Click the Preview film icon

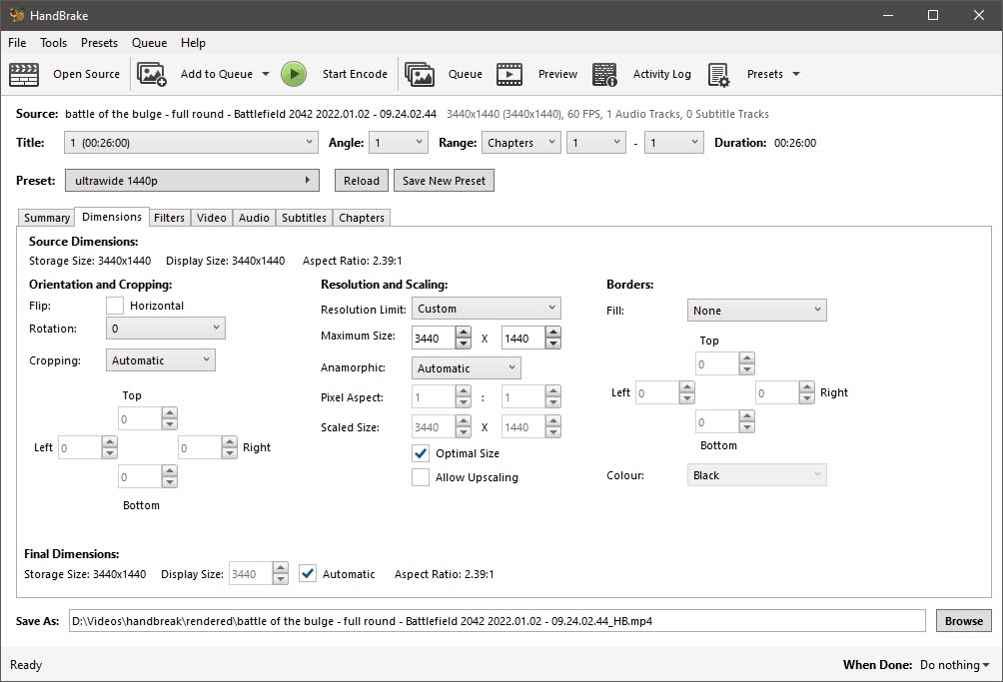click(509, 74)
